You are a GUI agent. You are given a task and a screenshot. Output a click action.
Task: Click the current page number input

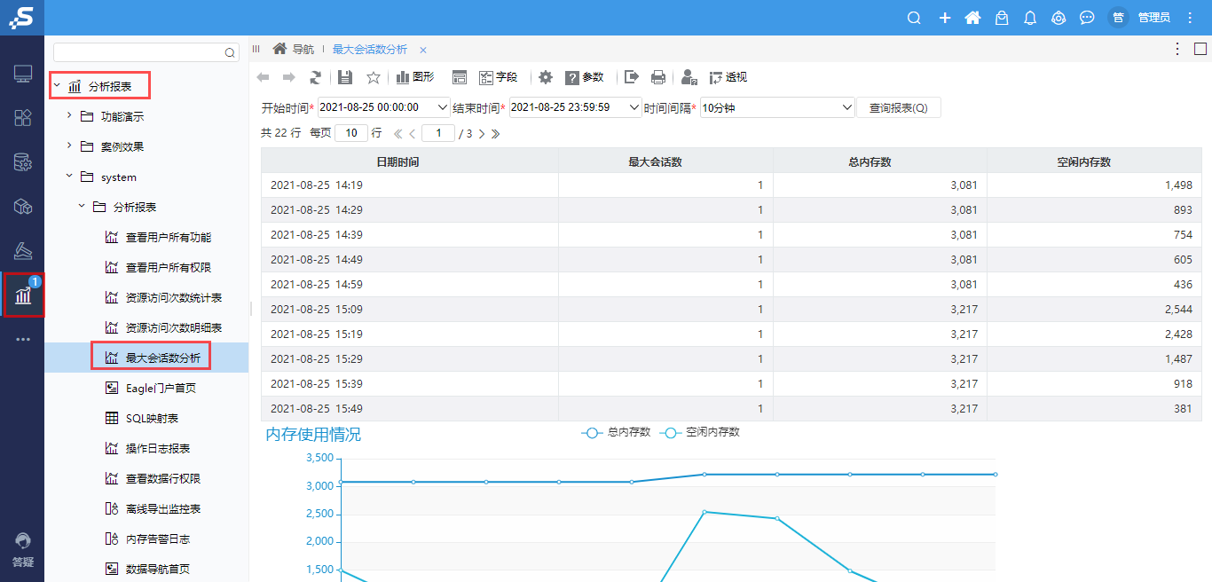click(x=438, y=133)
